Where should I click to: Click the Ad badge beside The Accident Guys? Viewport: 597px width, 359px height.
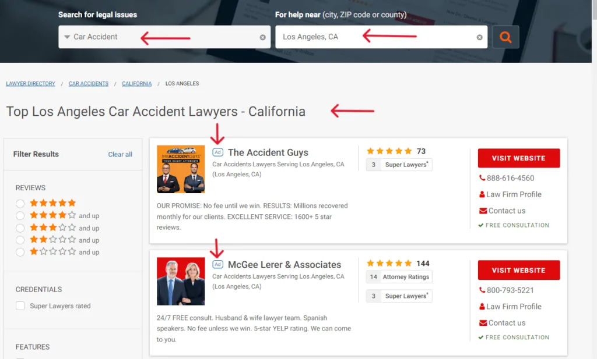218,152
